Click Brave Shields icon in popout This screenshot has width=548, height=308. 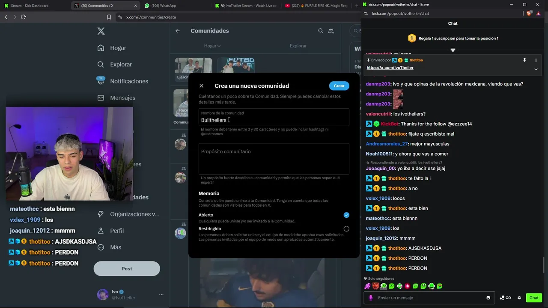(530, 14)
